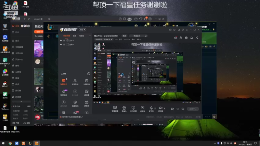260x146 pixels.
Task: Expand toolbox more options circle
Action: click(88, 74)
